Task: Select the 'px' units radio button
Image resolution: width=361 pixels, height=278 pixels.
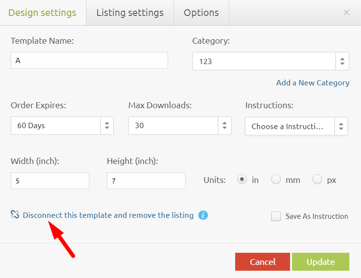Action: coord(317,180)
